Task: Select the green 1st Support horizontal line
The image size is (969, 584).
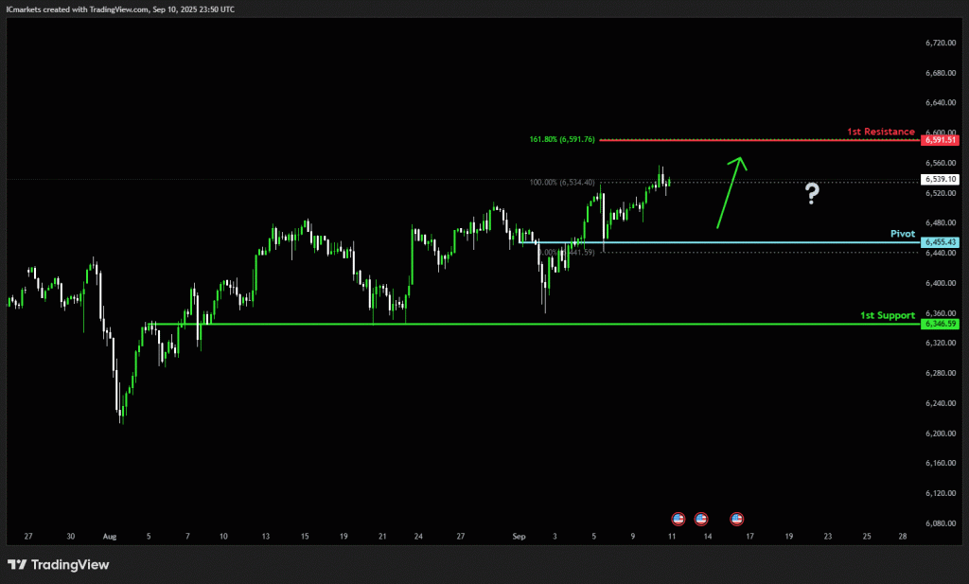Action: (534, 324)
